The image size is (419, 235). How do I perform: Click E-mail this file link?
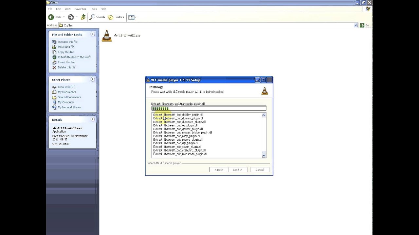pos(66,62)
